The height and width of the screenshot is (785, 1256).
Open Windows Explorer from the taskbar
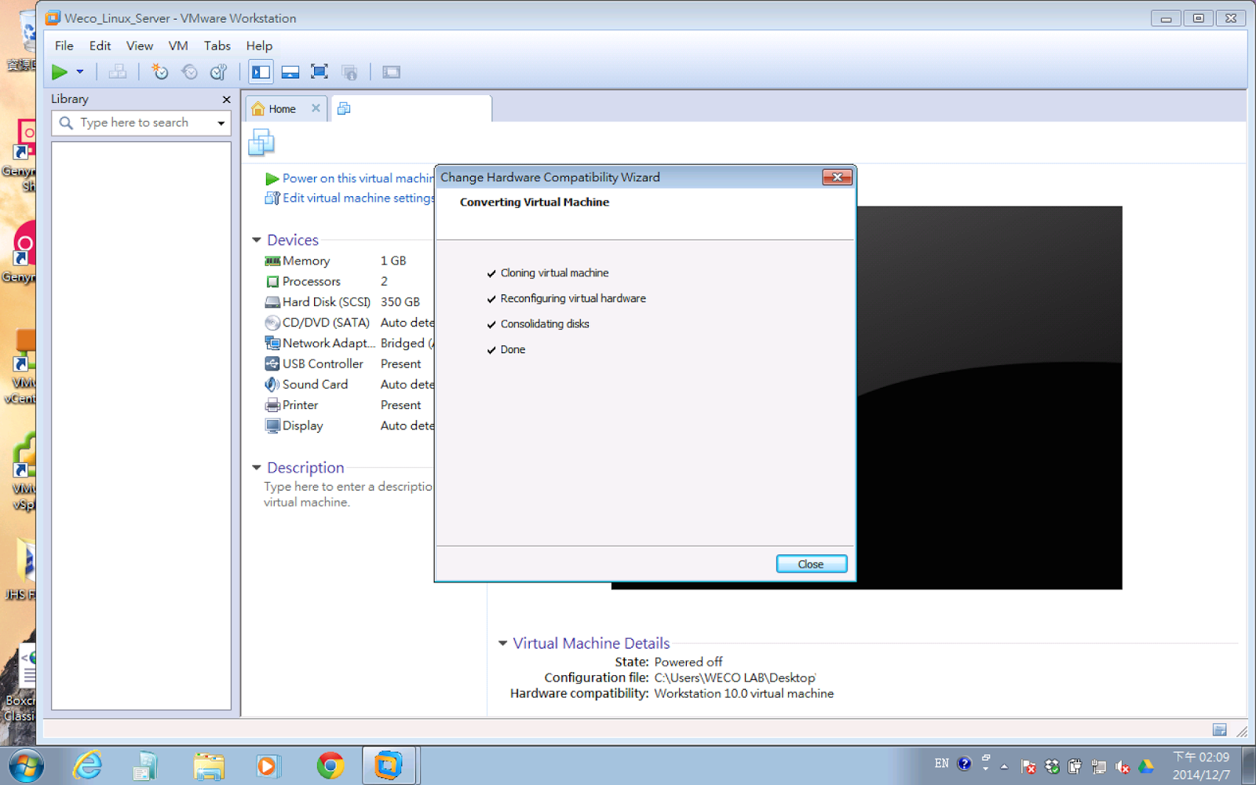[x=209, y=765]
